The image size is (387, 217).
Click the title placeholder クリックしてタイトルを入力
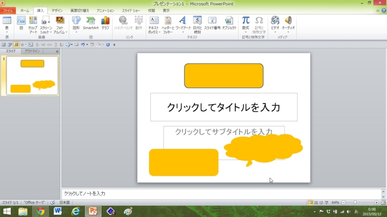click(224, 107)
